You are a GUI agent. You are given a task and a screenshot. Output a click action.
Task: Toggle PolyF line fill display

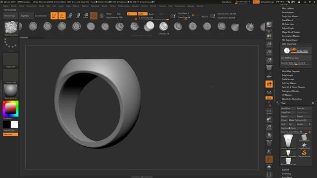click(x=269, y=143)
